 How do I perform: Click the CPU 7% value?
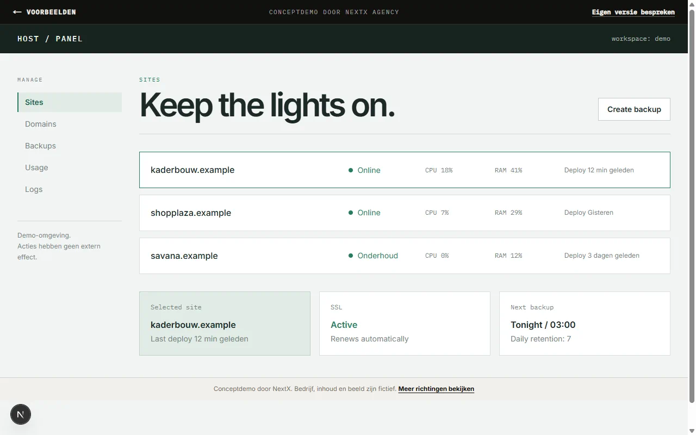click(437, 213)
